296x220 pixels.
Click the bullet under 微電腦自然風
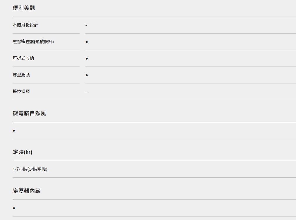tap(14, 130)
